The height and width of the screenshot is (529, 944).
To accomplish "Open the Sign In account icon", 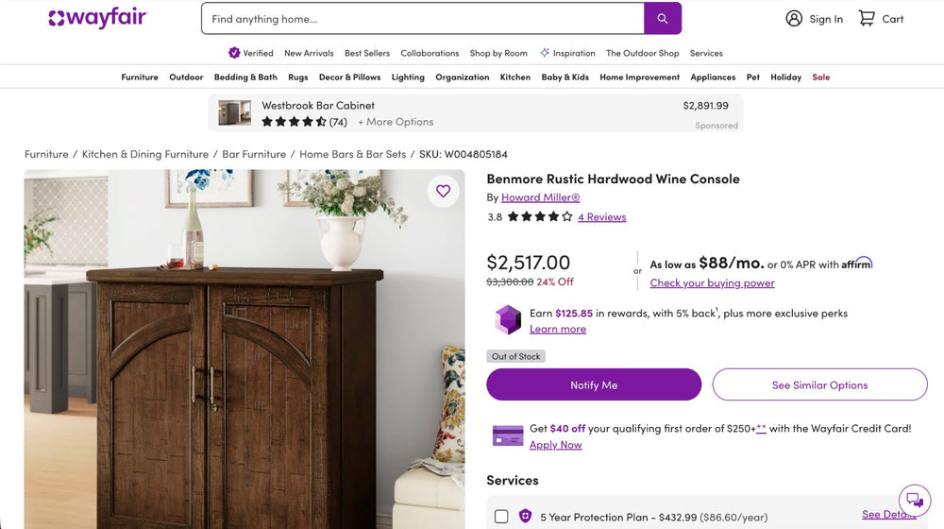I will (x=794, y=19).
